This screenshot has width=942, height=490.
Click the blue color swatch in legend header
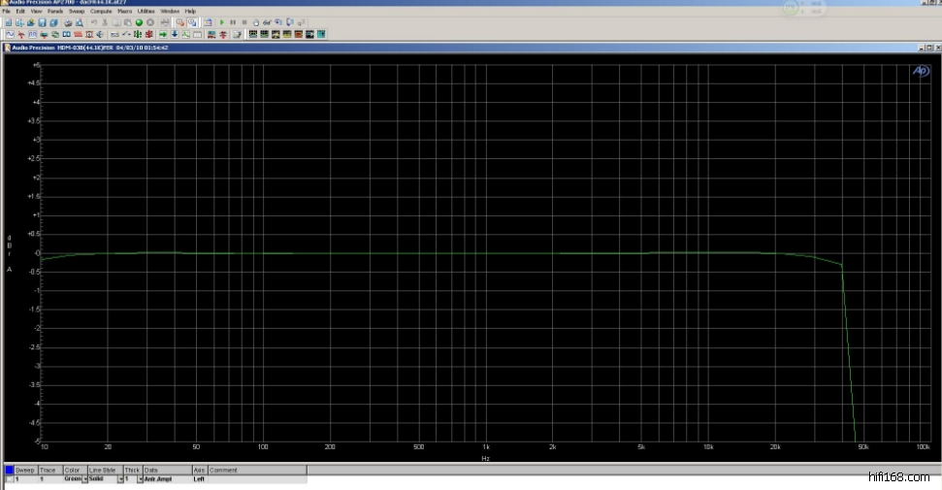[9, 470]
